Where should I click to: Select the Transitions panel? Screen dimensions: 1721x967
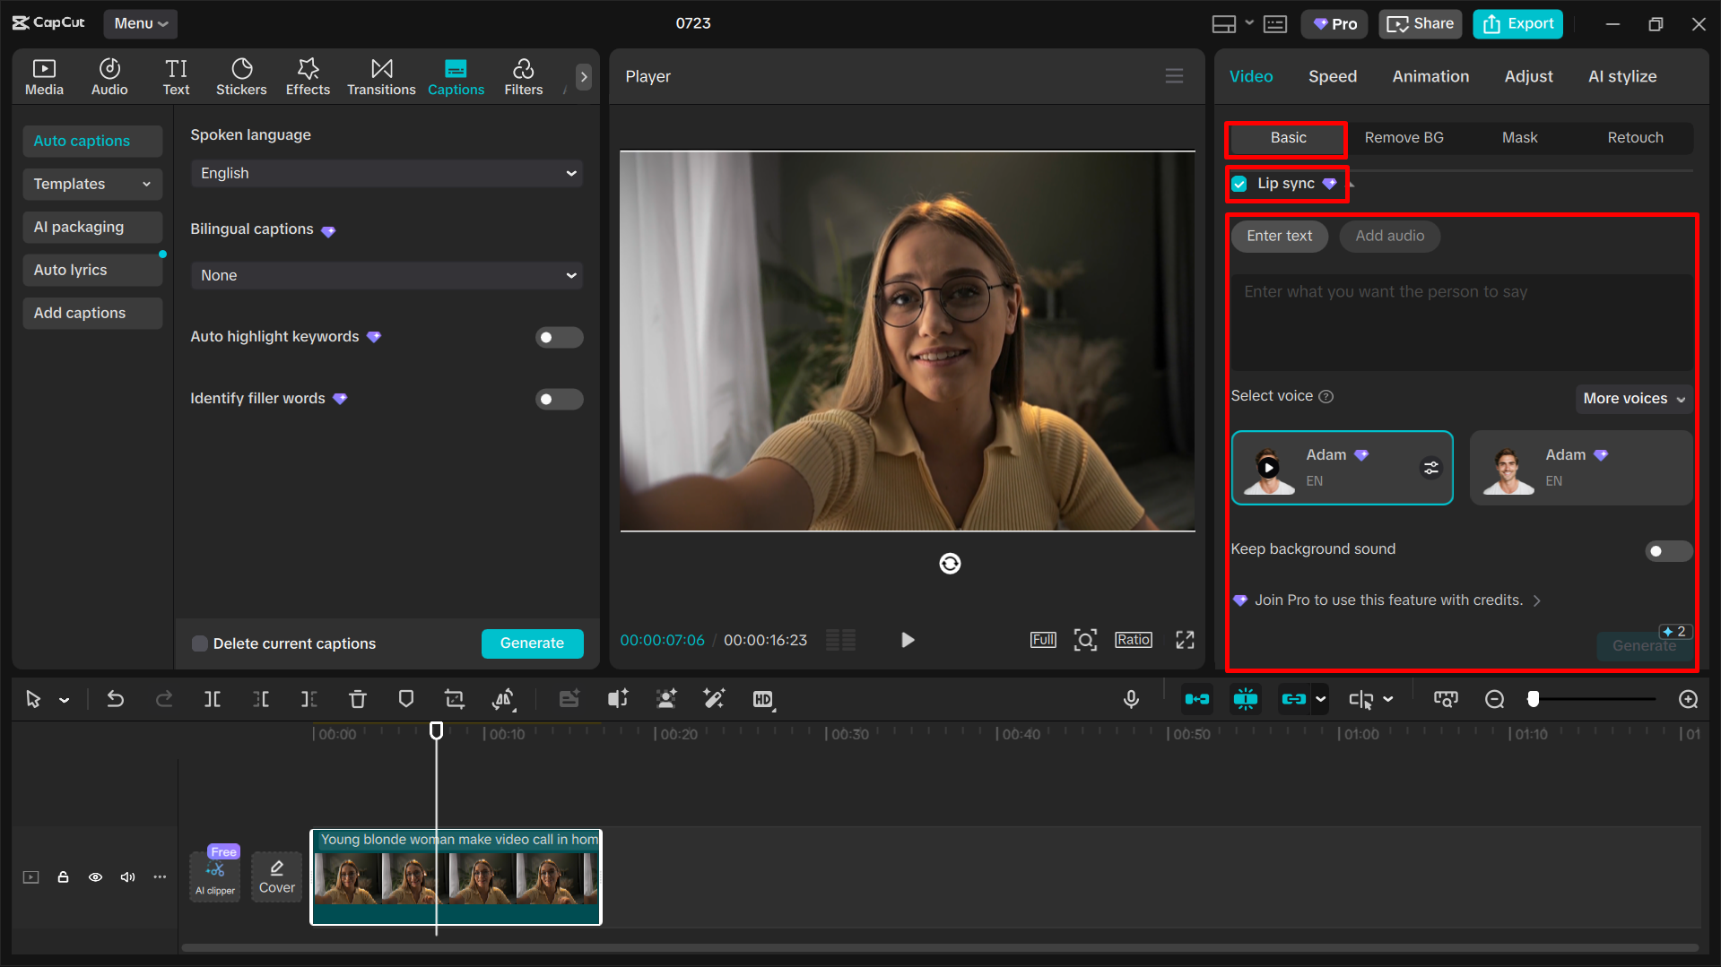pos(380,76)
